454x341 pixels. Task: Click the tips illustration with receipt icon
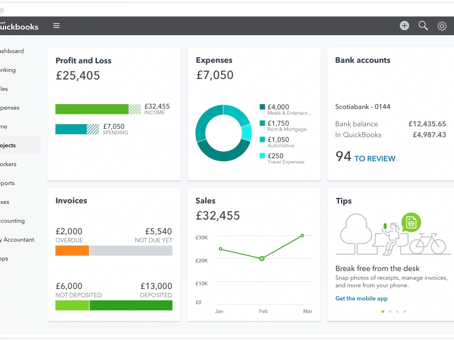point(393,234)
